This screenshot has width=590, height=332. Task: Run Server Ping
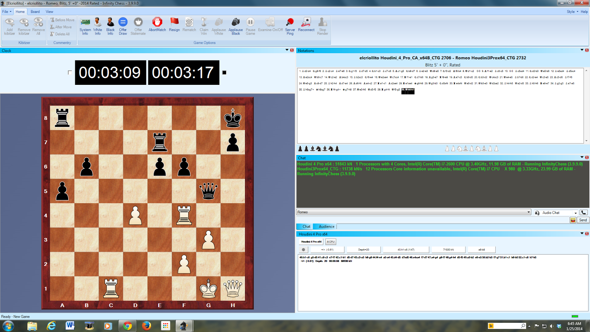click(x=290, y=26)
